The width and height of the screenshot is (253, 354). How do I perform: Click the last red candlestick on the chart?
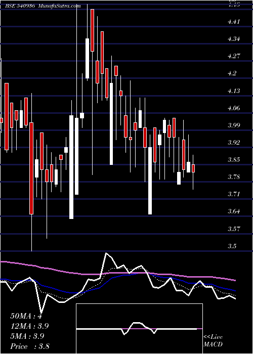click(x=193, y=168)
